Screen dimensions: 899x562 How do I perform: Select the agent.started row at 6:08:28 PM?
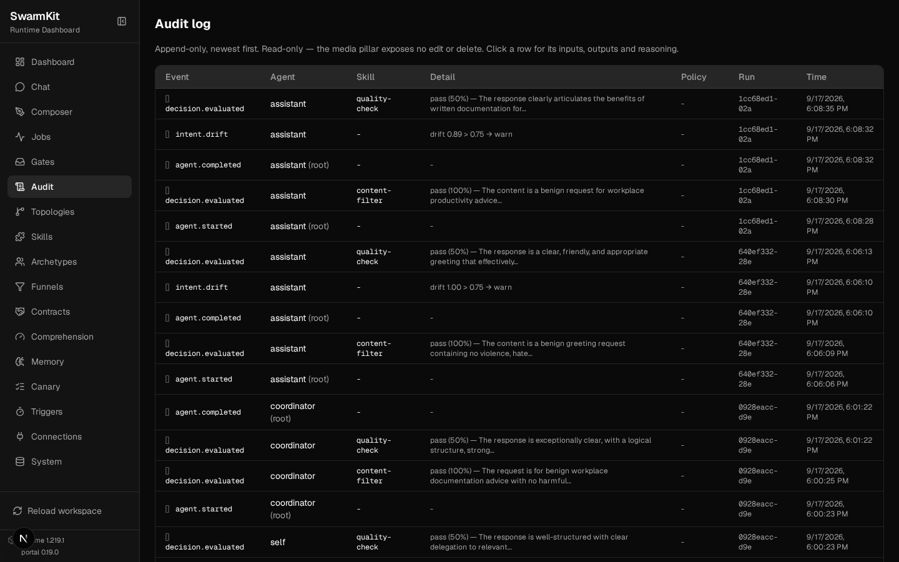519,226
